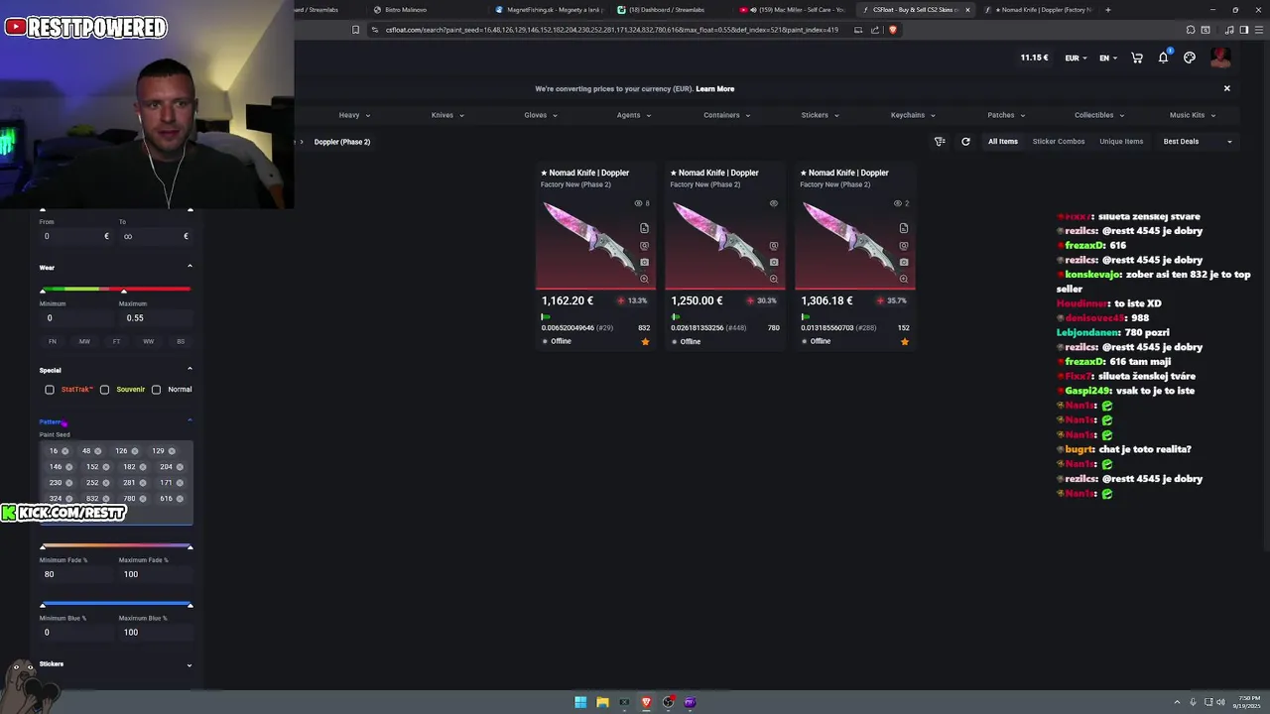The image size is (1270, 714).
Task: Expand the Stickers filter section
Action: click(190, 665)
